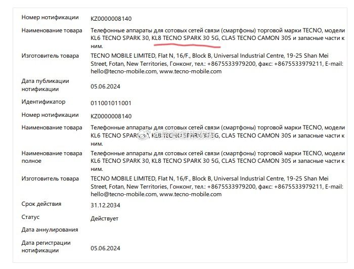354x269 pixels.
Task: Select the underlined KL8 TECNO SPARK 30 5G text
Action: [185, 38]
